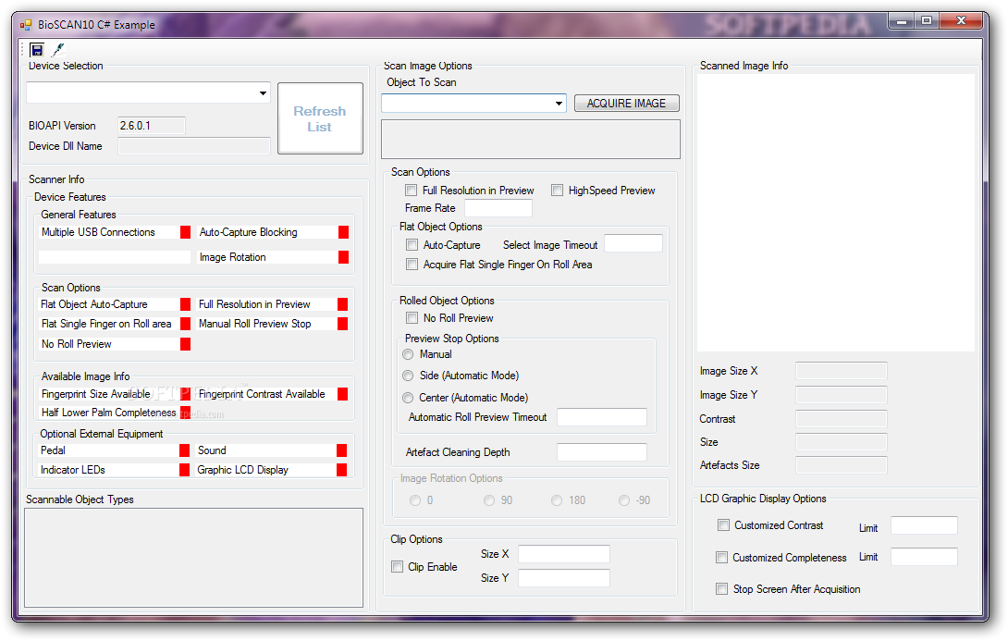This screenshot has width=1008, height=641.
Task: Click the Clip Size Y field
Action: pos(564,578)
